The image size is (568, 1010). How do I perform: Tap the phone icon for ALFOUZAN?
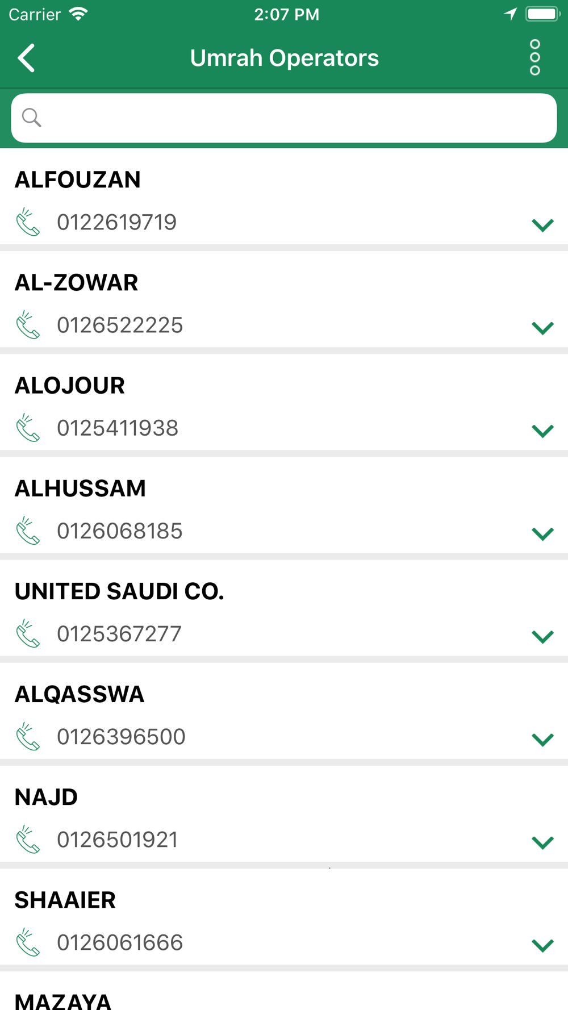click(28, 222)
